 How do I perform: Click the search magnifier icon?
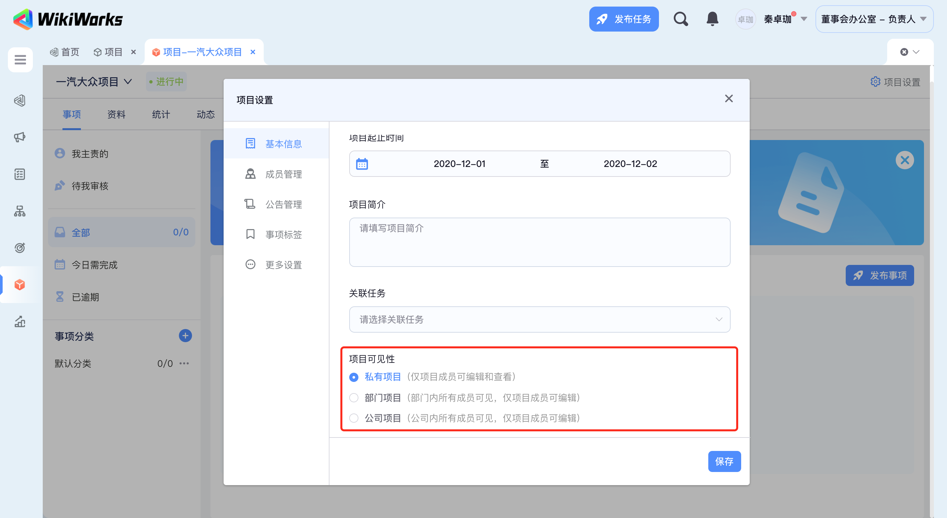[x=680, y=19]
